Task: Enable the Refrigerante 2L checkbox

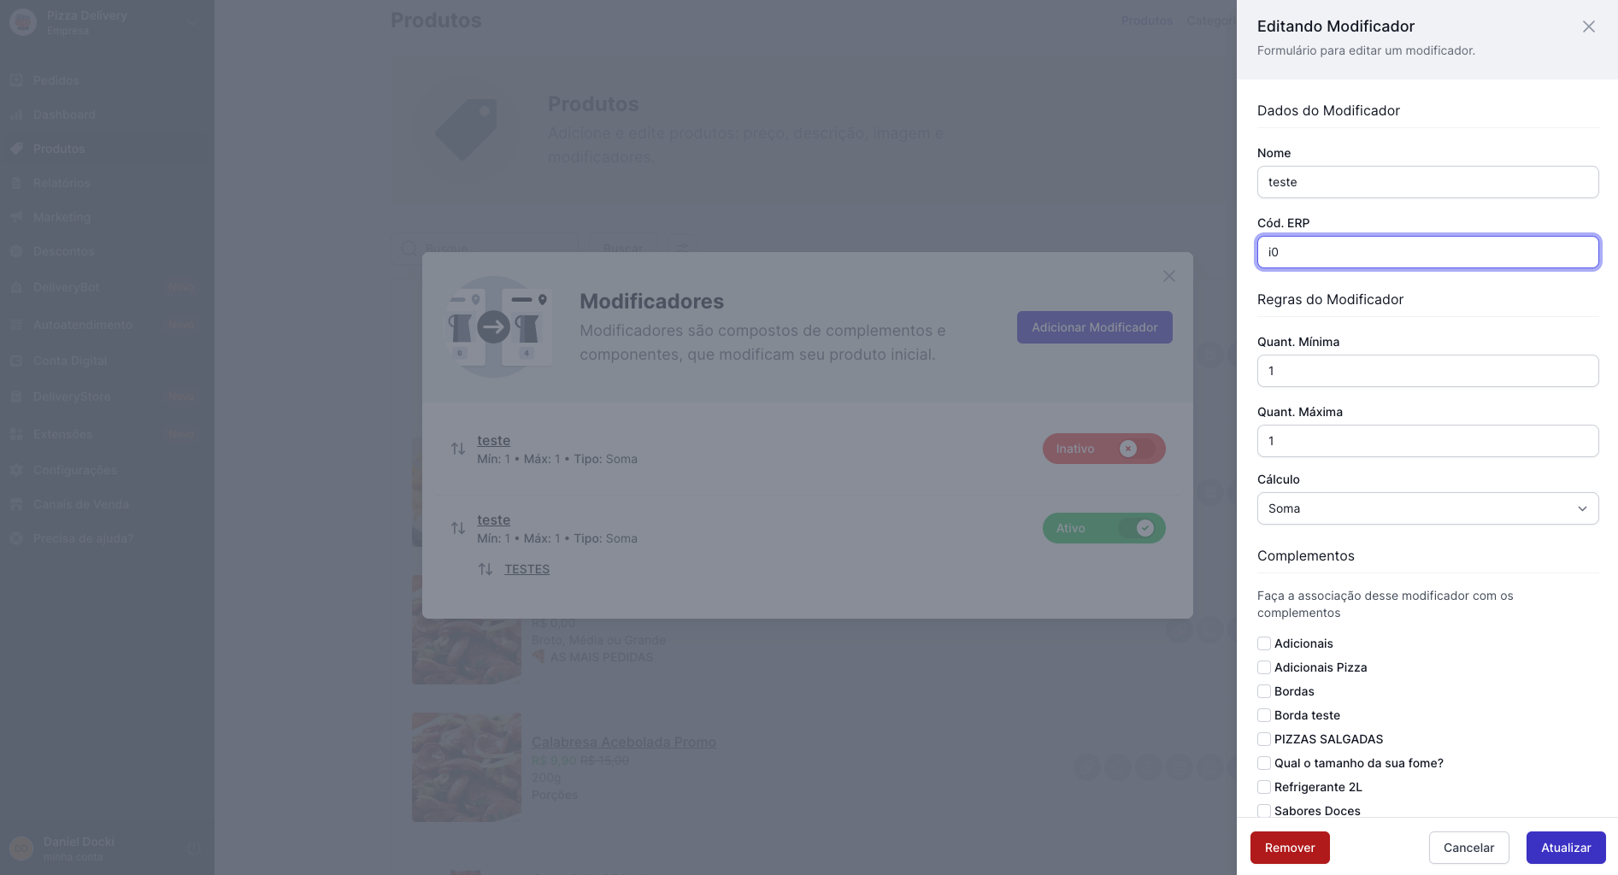Action: (1264, 787)
